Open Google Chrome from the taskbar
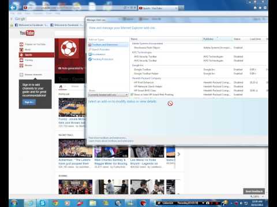This screenshot has width=277, height=207. point(55,203)
